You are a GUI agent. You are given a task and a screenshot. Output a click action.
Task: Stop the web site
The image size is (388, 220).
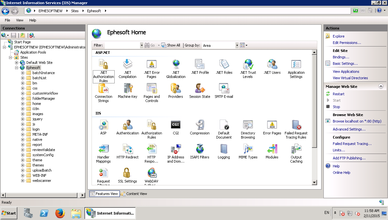(x=336, y=107)
